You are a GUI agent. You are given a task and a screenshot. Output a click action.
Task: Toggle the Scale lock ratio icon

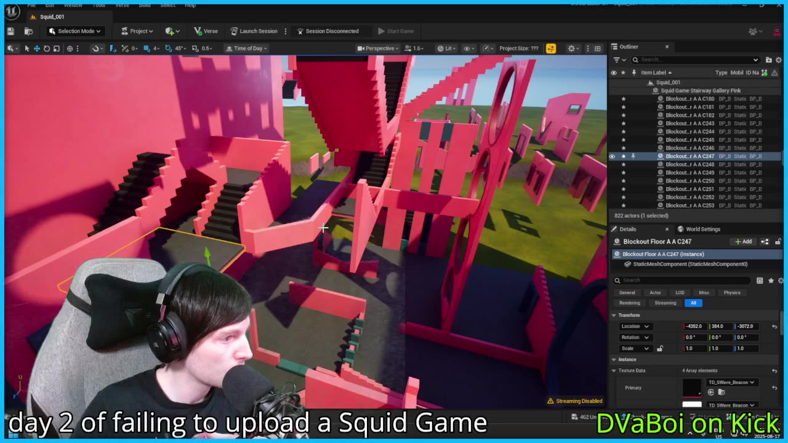click(x=660, y=348)
